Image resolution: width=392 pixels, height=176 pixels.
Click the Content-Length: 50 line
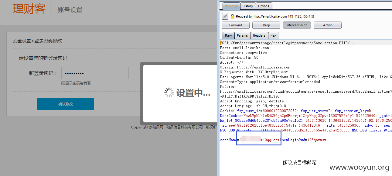coord(239,58)
